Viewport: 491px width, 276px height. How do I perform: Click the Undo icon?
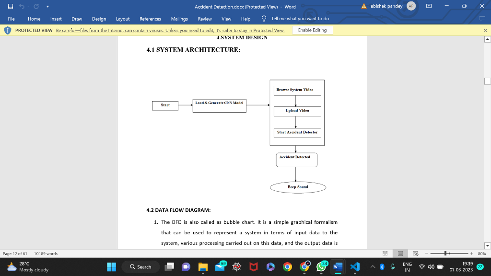tap(21, 6)
